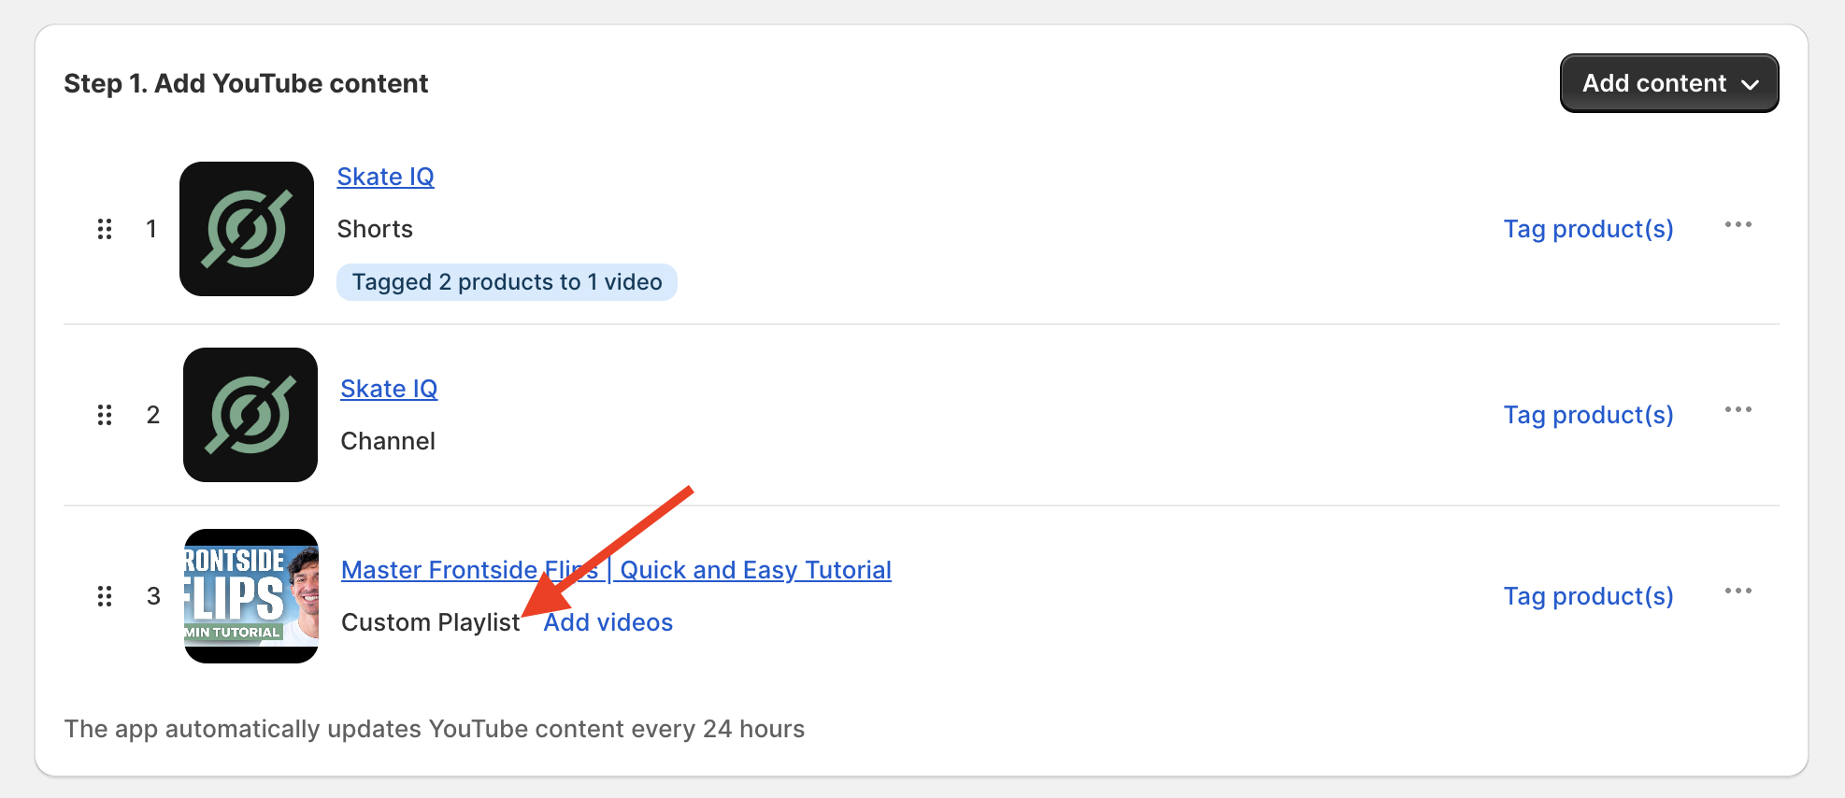The height and width of the screenshot is (798, 1845).
Task: Click drag handle for row 3
Action: 105,596
